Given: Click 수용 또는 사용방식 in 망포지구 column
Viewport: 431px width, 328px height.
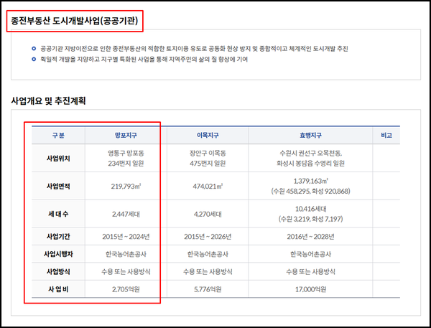Looking at the screenshot, I should [x=126, y=272].
